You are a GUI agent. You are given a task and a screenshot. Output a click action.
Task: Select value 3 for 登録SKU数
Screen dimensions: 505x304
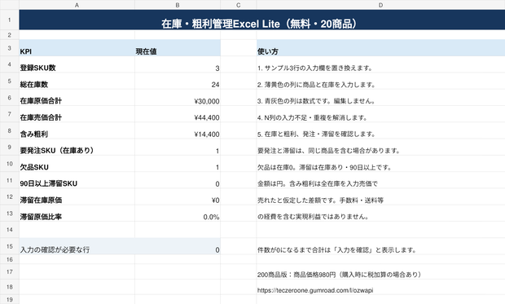click(178, 64)
